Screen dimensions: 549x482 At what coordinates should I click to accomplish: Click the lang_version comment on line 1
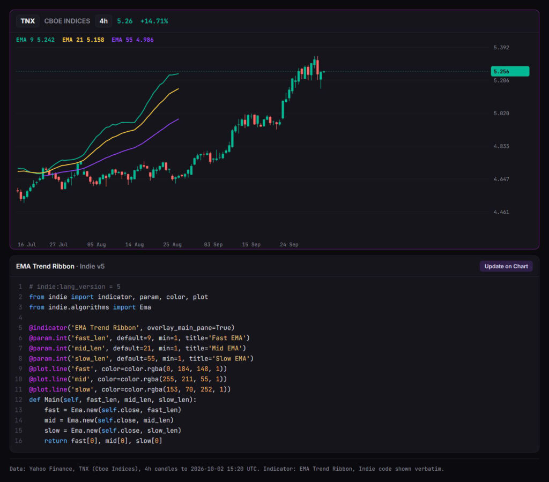pyautogui.click(x=75, y=287)
